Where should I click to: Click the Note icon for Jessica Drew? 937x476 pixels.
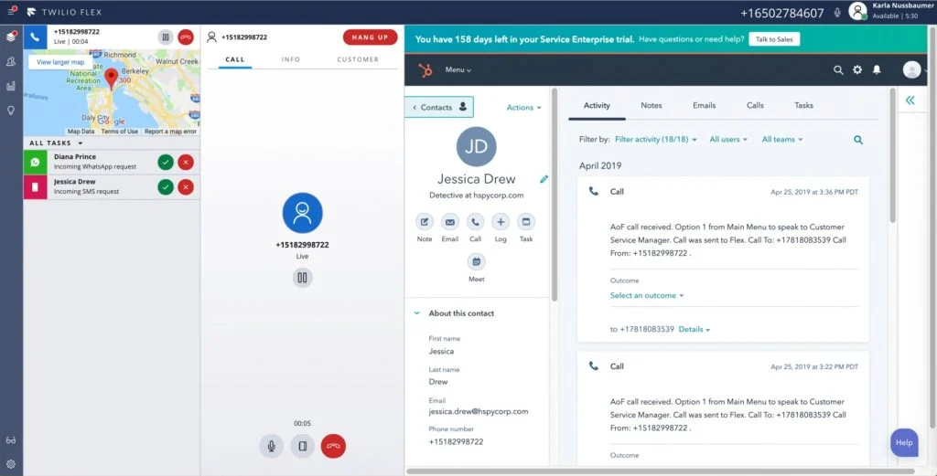coord(425,222)
